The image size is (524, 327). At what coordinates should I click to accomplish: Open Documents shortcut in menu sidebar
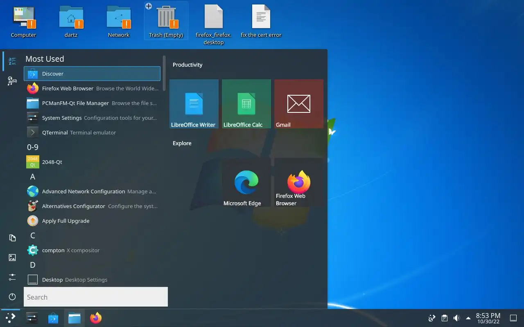click(12, 238)
